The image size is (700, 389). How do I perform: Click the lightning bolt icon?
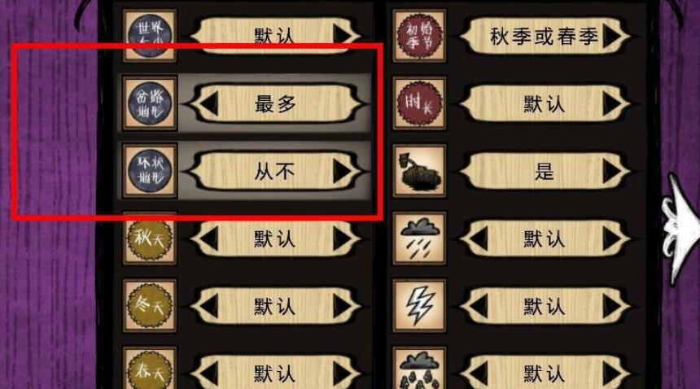pyautogui.click(x=419, y=306)
